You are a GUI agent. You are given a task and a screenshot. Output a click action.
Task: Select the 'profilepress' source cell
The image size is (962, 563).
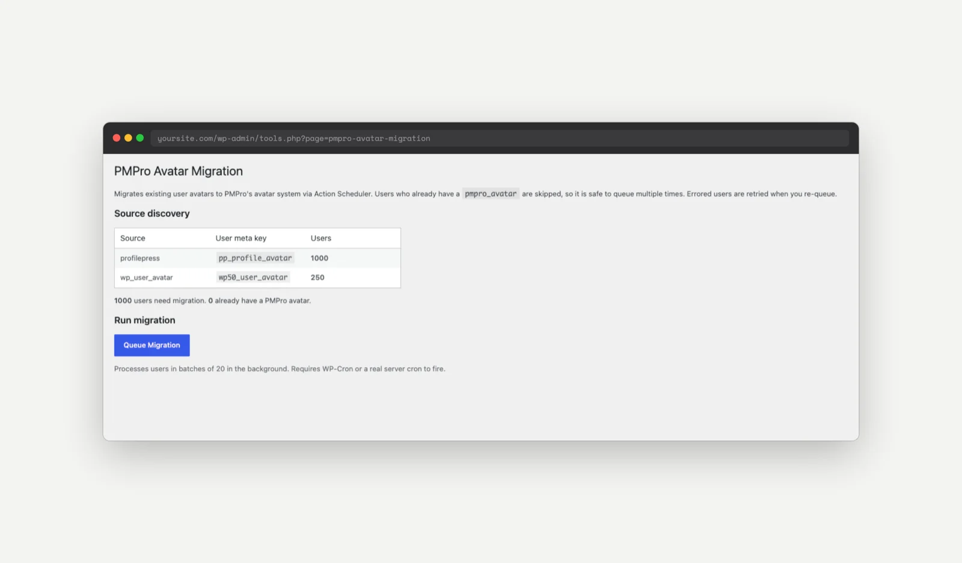click(140, 258)
